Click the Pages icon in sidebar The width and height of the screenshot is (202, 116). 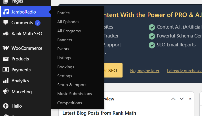[x=5, y=2]
